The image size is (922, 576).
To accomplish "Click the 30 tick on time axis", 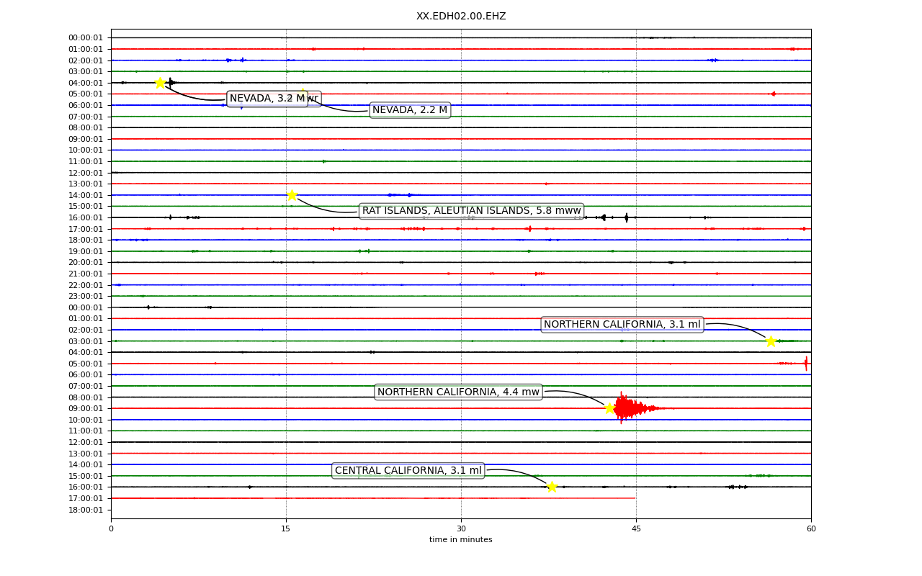I will click(x=461, y=529).
